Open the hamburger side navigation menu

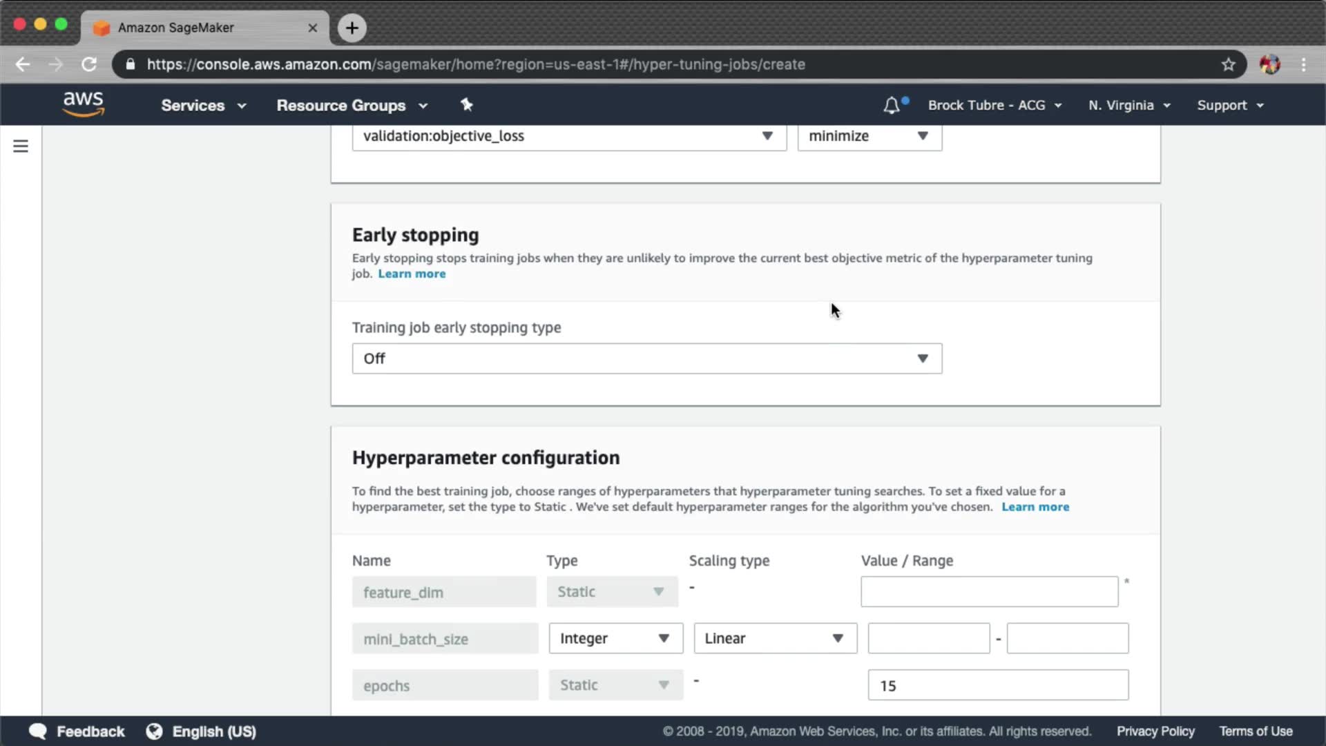[21, 146]
